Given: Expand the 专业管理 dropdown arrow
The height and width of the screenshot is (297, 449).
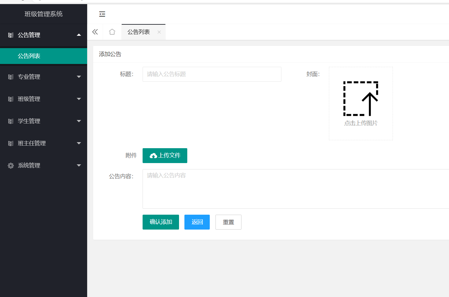Looking at the screenshot, I should (79, 77).
